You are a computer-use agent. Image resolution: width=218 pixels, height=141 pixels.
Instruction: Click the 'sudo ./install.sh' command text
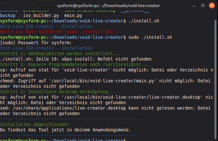click(149, 37)
